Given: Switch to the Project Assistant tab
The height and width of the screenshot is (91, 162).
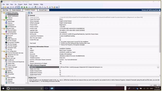Looking at the screenshot, I should click(x=16, y=10).
